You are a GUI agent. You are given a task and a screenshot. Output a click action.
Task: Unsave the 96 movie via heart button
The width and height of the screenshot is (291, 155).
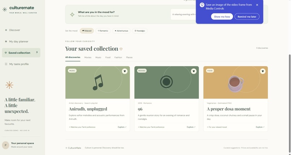[194, 71]
